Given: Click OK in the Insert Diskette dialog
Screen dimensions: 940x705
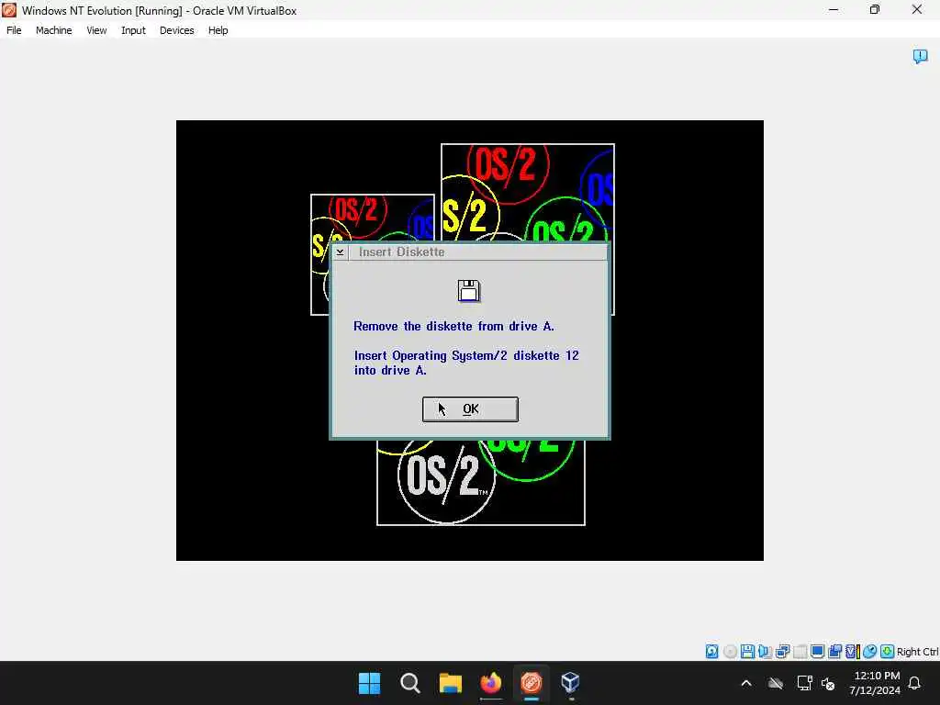Looking at the screenshot, I should pyautogui.click(x=470, y=409).
